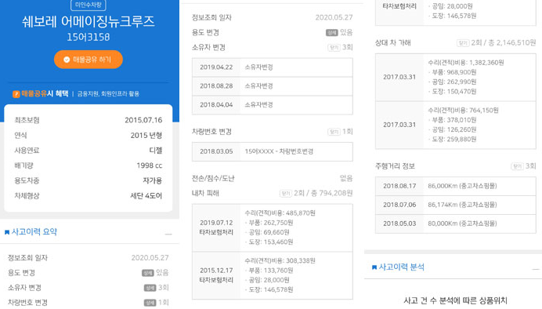Image resolution: width=542 pixels, height=309 pixels.
Task: Close the 내차 피해 list with 닫기
Action: point(286,194)
